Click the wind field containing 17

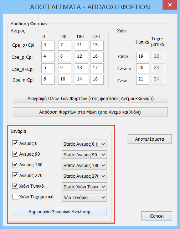(97, 68)
